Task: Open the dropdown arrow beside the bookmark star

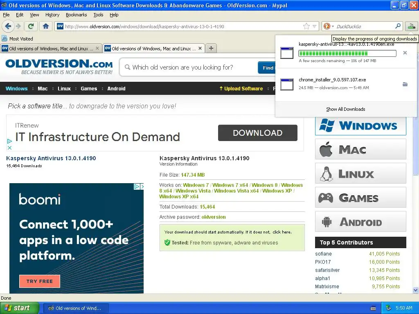Action: click(x=315, y=27)
